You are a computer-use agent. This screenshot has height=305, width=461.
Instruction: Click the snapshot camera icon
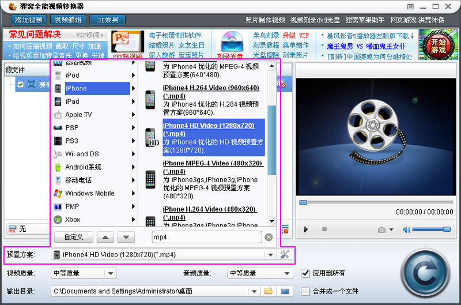(x=381, y=229)
